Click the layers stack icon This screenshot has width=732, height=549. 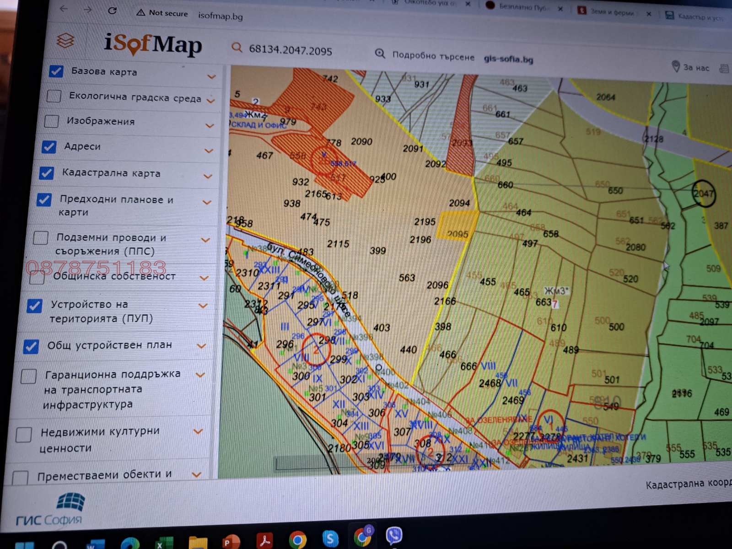[x=65, y=41]
